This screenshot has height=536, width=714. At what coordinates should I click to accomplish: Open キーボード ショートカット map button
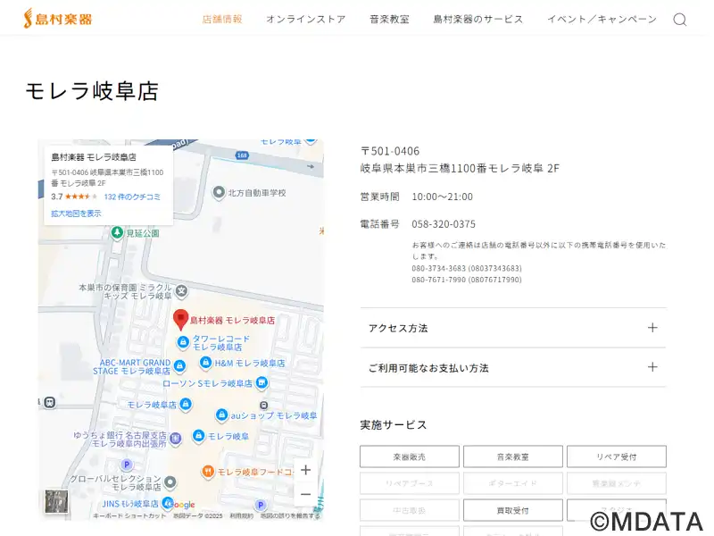[129, 516]
